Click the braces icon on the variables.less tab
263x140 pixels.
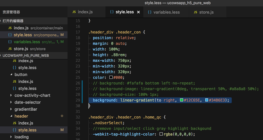pyautogui.click(x=149, y=12)
